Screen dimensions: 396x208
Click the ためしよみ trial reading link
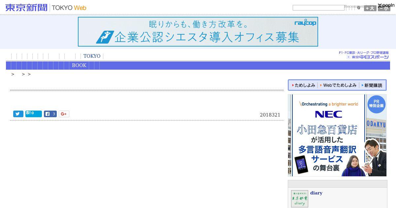(303, 85)
